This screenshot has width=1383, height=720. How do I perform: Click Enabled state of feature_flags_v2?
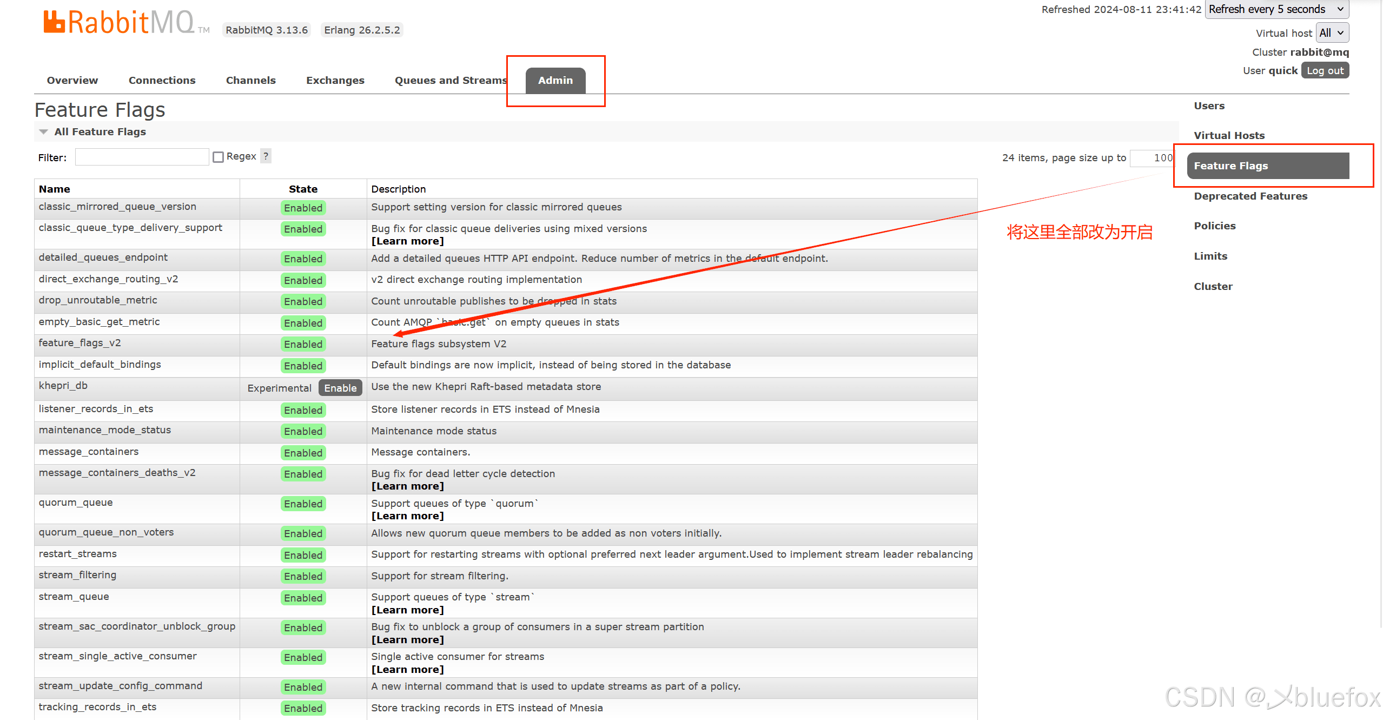pyautogui.click(x=303, y=344)
